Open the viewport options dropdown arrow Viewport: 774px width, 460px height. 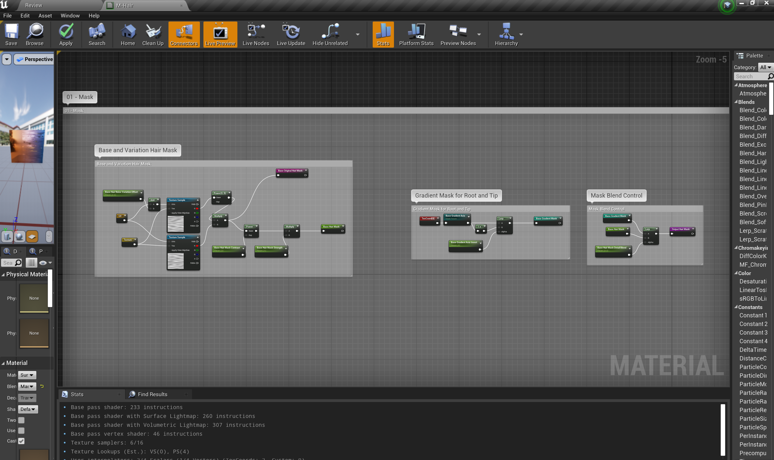(7, 59)
